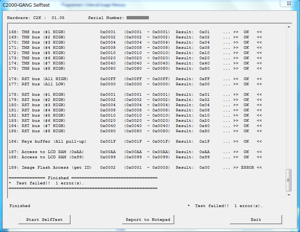Select line 177 RST bus (All LOW)
This screenshot has width=300, height=232.
(x=135, y=84)
